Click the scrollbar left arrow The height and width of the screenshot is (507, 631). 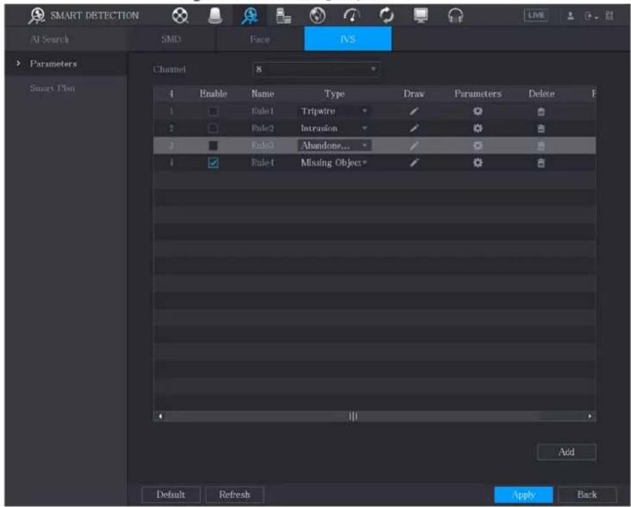160,417
